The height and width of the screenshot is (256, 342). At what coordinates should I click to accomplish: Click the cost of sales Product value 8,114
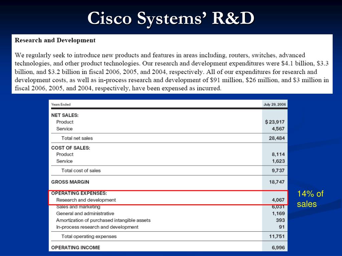pos(278,154)
